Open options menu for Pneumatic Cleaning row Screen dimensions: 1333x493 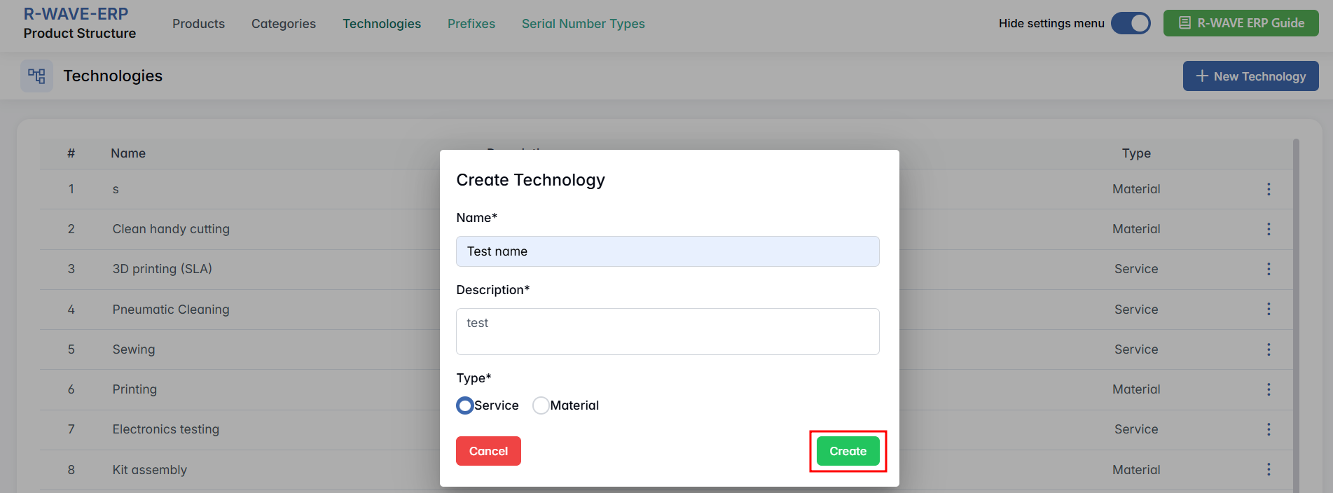coord(1268,310)
